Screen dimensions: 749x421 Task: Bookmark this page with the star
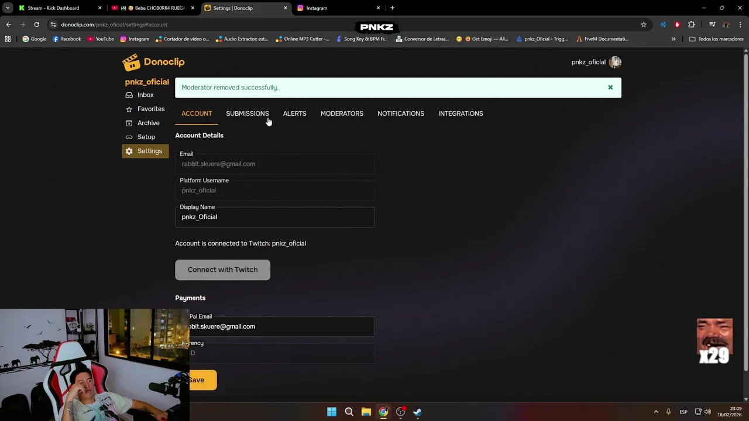point(644,25)
